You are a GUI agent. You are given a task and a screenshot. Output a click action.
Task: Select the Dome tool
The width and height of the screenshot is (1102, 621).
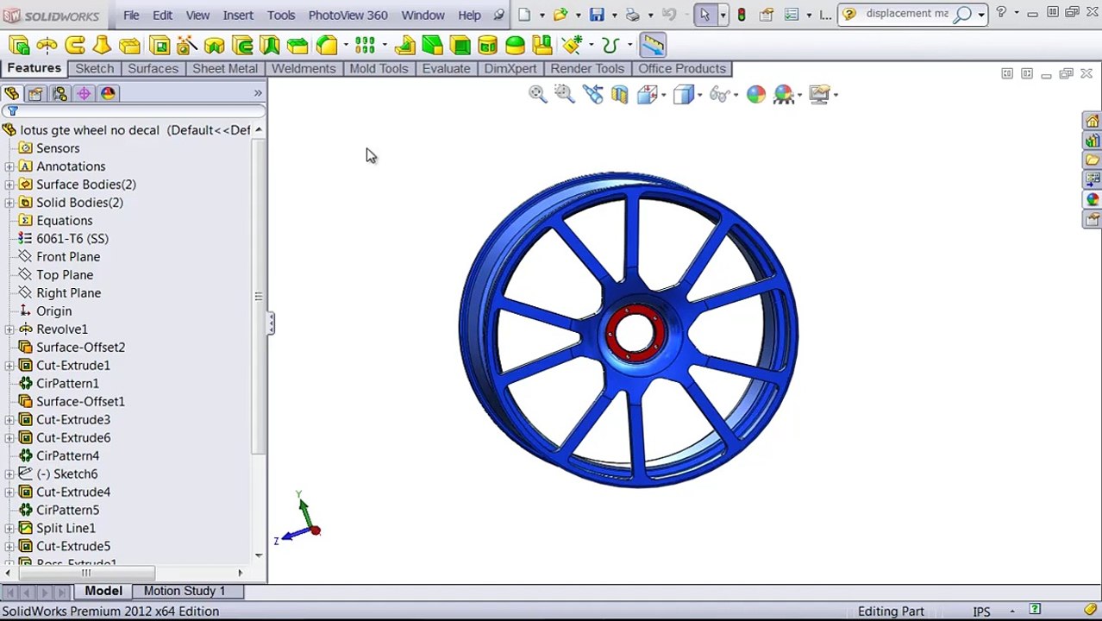(515, 45)
